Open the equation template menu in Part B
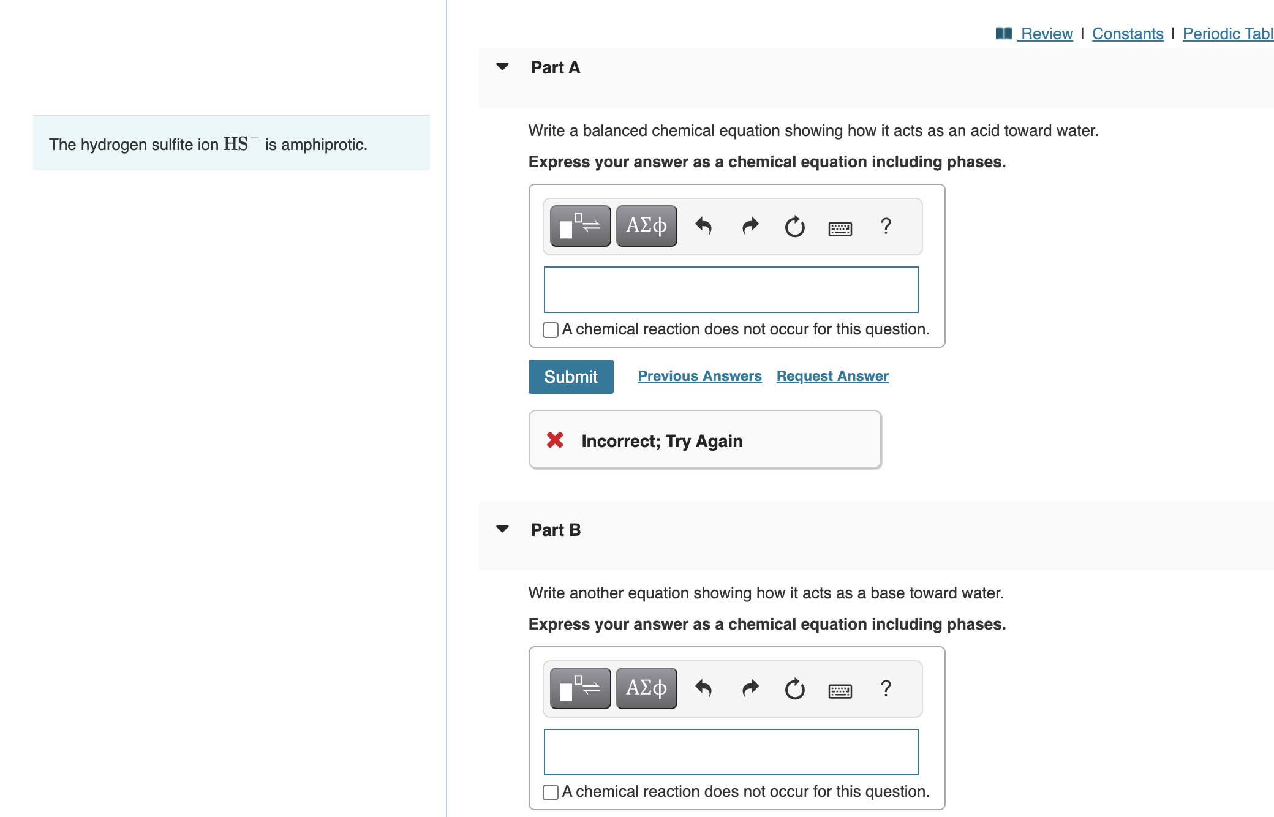The width and height of the screenshot is (1274, 817). tap(579, 688)
